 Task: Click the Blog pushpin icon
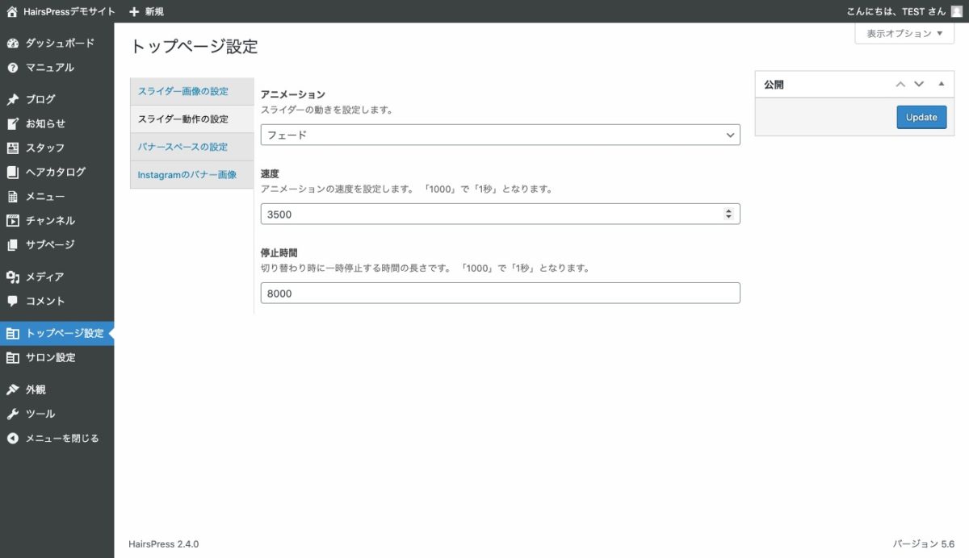(x=12, y=100)
